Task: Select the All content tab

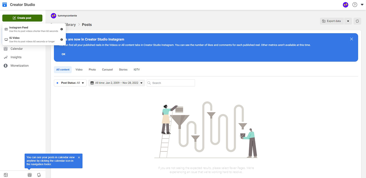Action: pos(63,69)
